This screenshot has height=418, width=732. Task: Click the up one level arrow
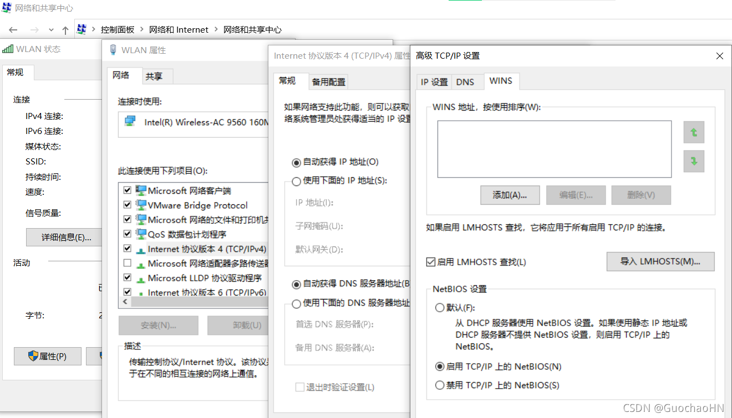click(65, 30)
